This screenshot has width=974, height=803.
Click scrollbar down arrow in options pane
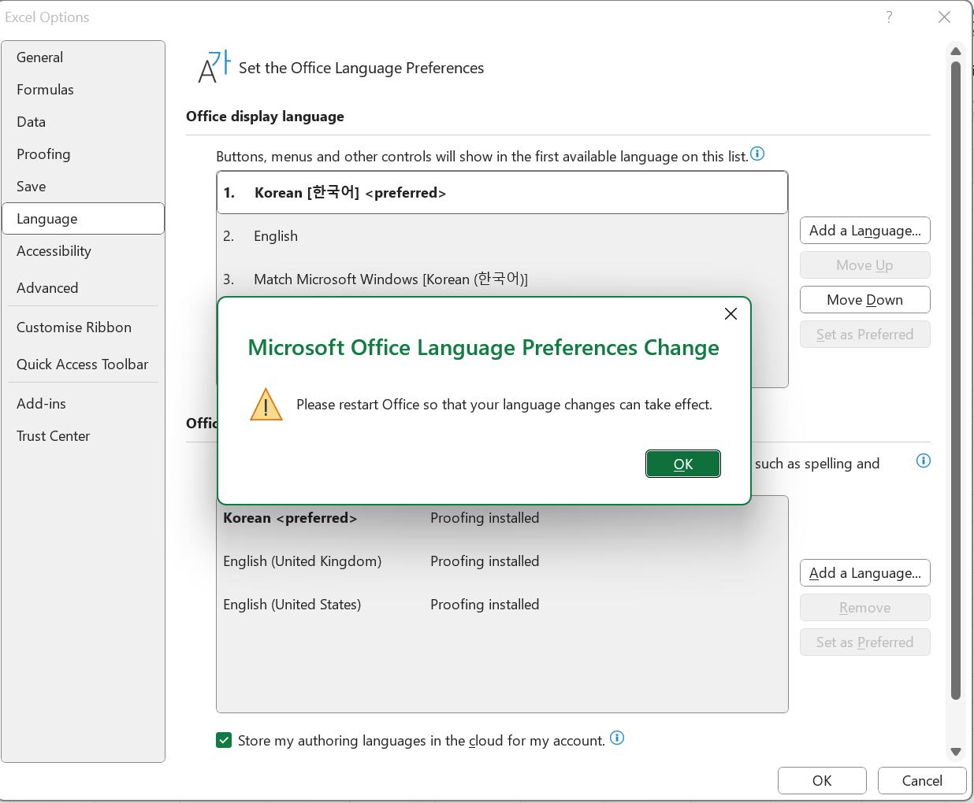pos(956,752)
